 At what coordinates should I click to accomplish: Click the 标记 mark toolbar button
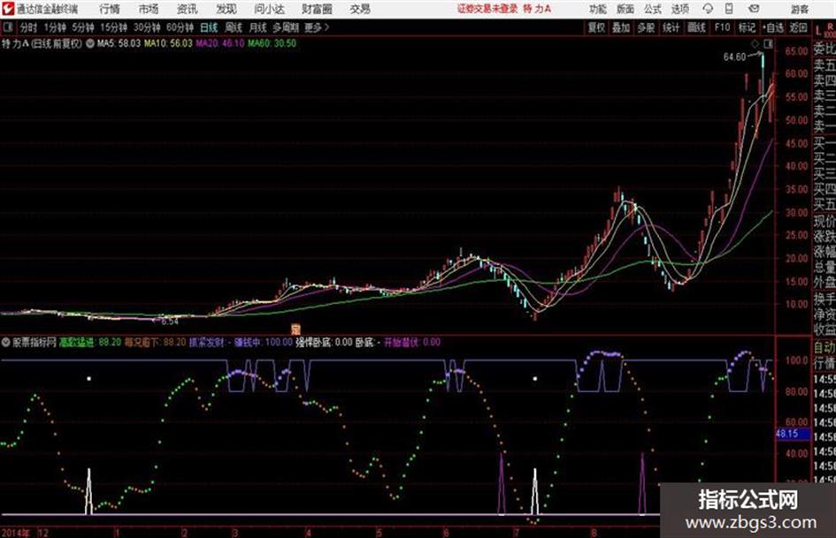pyautogui.click(x=747, y=27)
